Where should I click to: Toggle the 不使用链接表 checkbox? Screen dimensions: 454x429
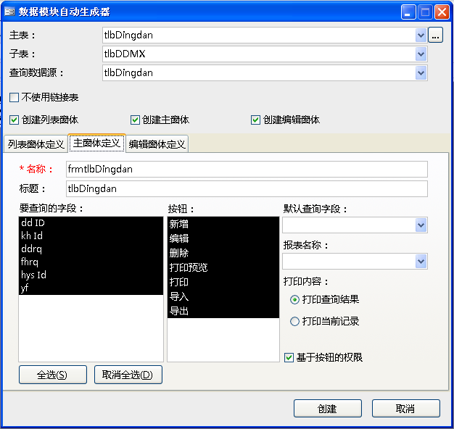(15, 98)
